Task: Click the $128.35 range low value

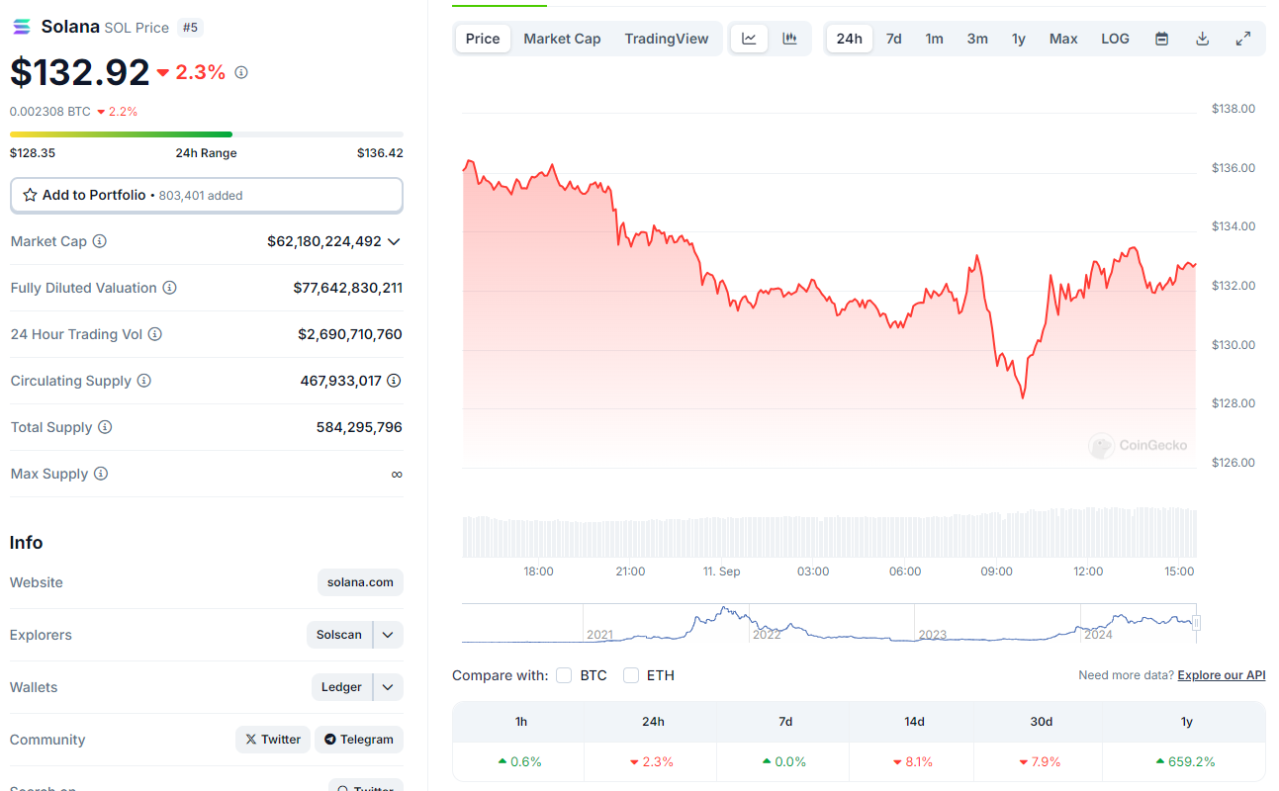Action: 33,153
